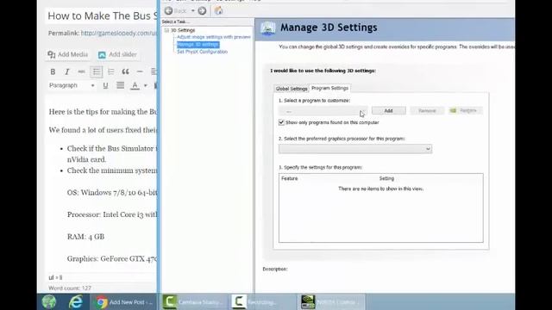Viewport: 552px width, 310px height.
Task: Toggle Italic formatting in the editor
Action: click(x=67, y=71)
